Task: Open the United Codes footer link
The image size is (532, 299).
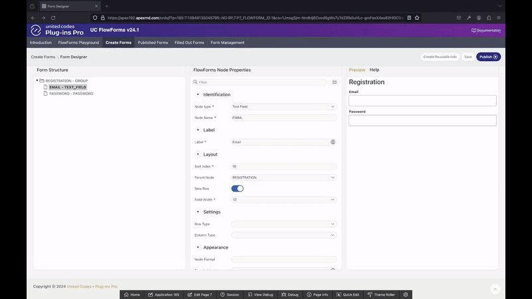Action: click(79, 286)
